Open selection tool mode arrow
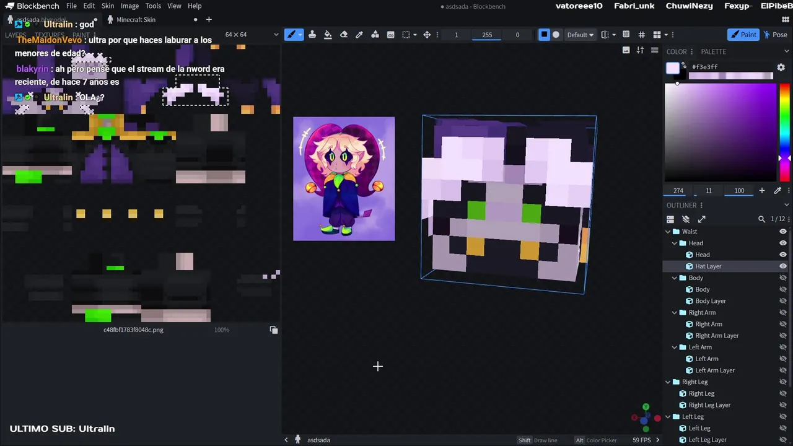Image resolution: width=793 pixels, height=446 pixels. tap(414, 35)
